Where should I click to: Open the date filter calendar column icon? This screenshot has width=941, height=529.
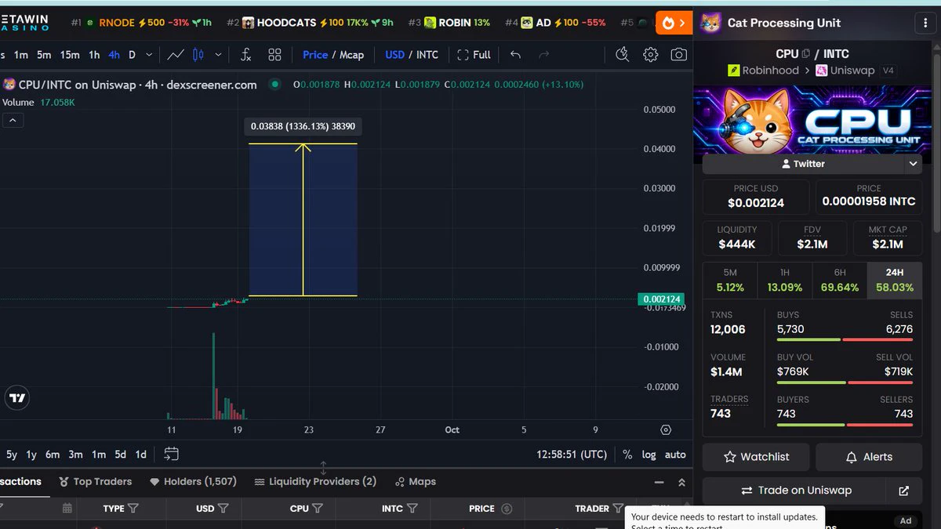[67, 509]
